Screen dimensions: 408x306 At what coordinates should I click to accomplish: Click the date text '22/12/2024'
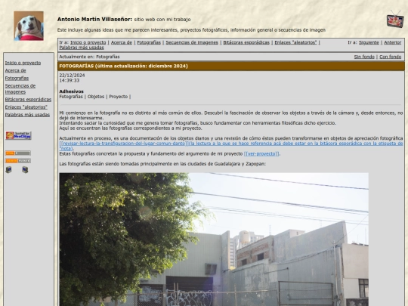pyautogui.click(x=72, y=76)
